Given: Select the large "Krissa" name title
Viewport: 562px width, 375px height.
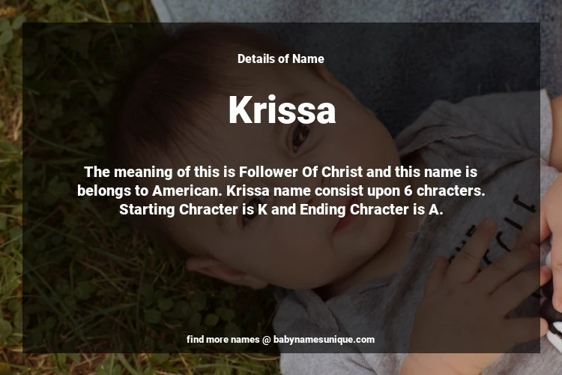Looking at the screenshot, I should pyautogui.click(x=282, y=109).
